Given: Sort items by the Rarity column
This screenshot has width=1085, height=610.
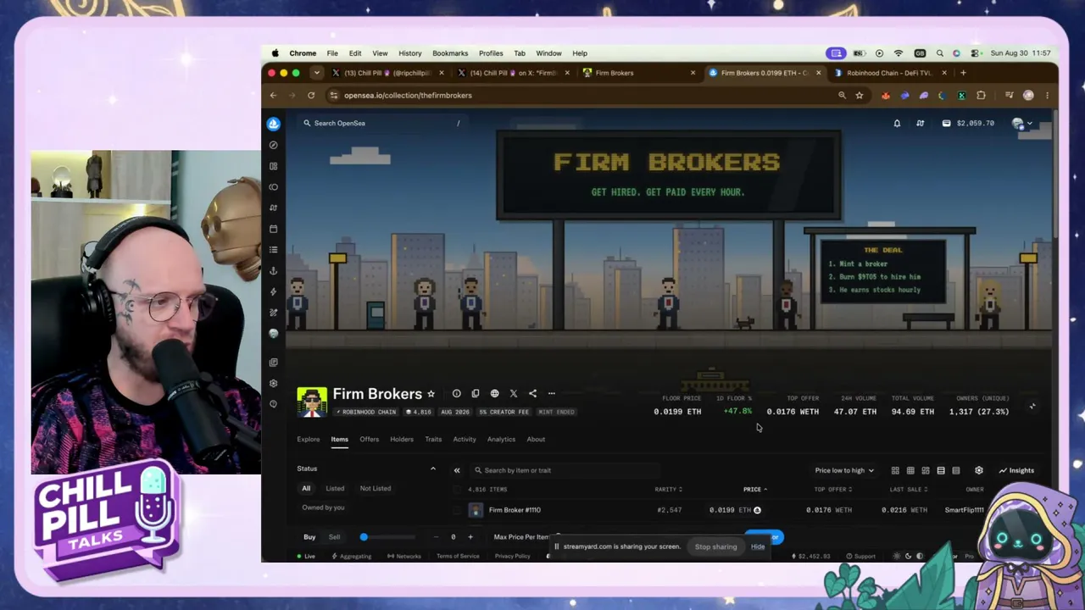Looking at the screenshot, I should (x=668, y=490).
